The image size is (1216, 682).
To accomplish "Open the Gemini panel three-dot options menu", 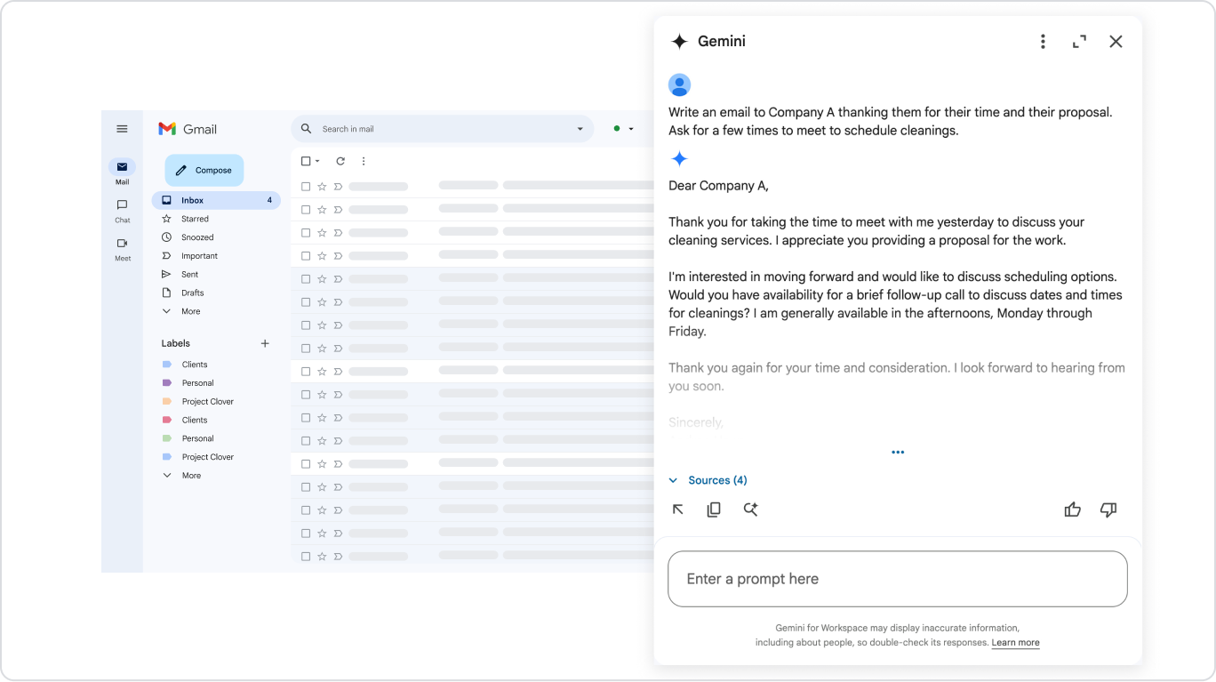I will (1043, 42).
